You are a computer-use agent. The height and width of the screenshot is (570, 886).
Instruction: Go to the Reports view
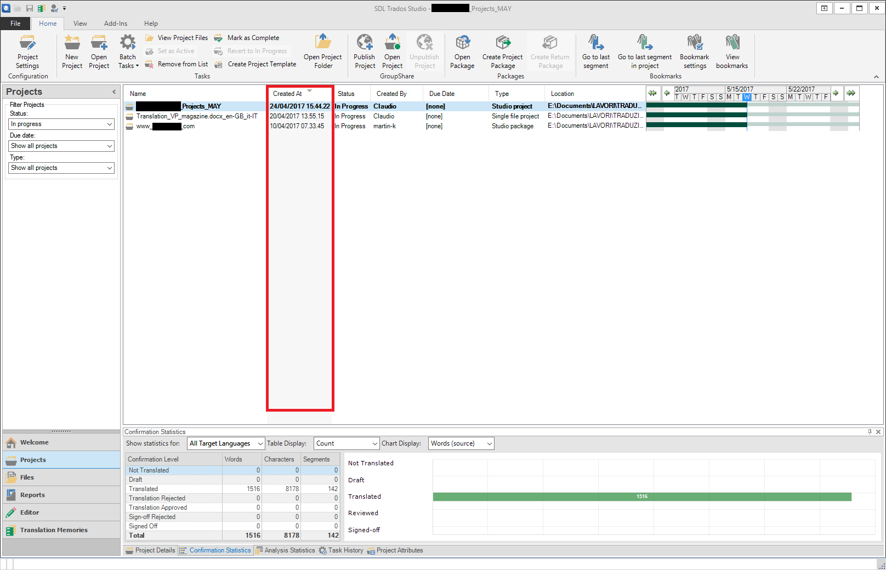click(x=61, y=495)
